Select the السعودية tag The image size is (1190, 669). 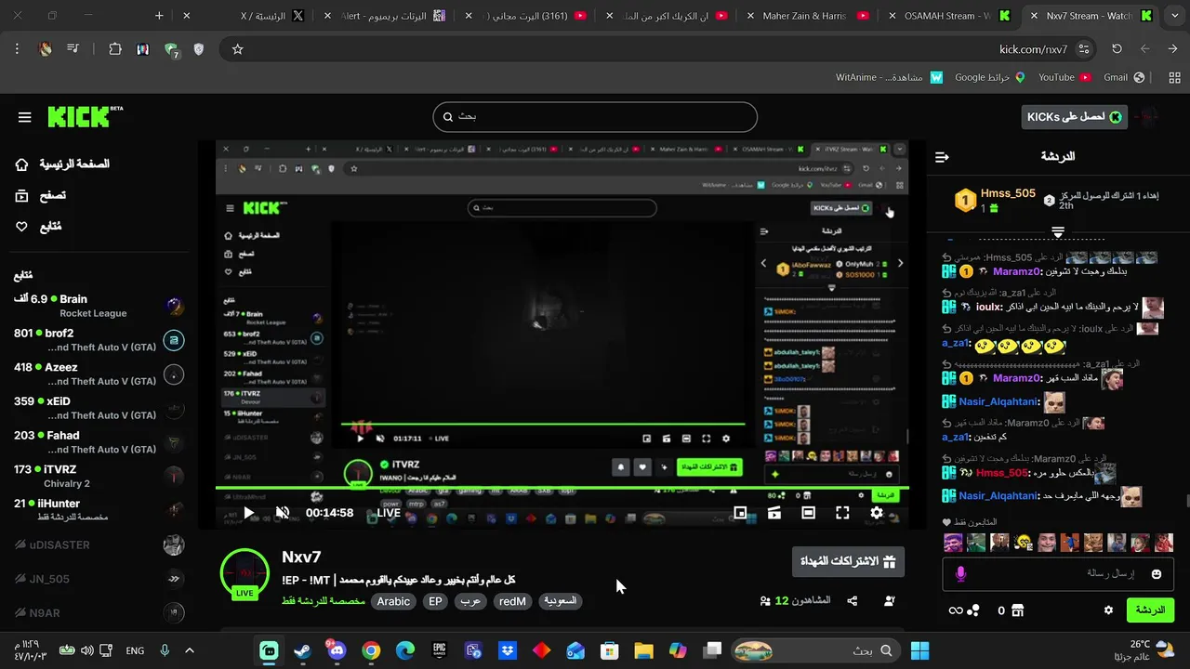pyautogui.click(x=560, y=601)
